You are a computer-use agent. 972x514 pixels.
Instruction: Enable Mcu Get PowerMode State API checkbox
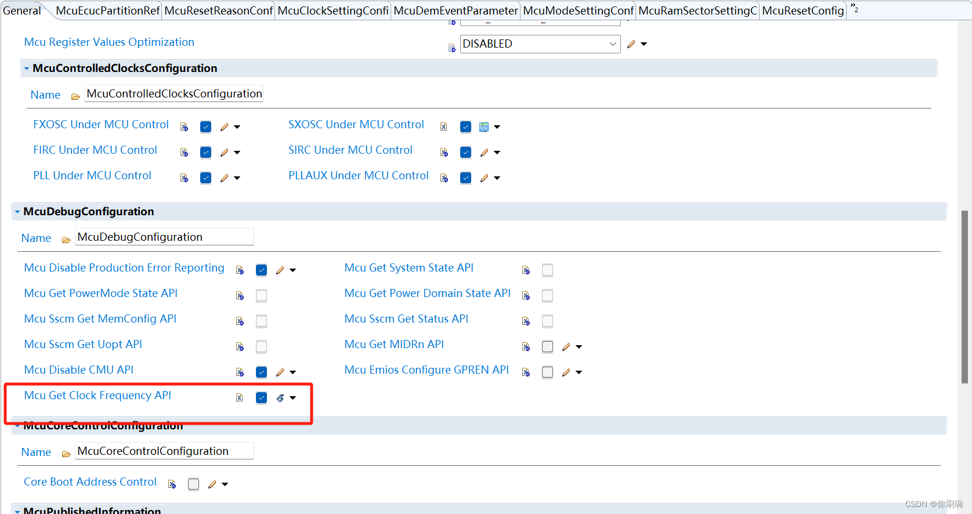(x=261, y=296)
